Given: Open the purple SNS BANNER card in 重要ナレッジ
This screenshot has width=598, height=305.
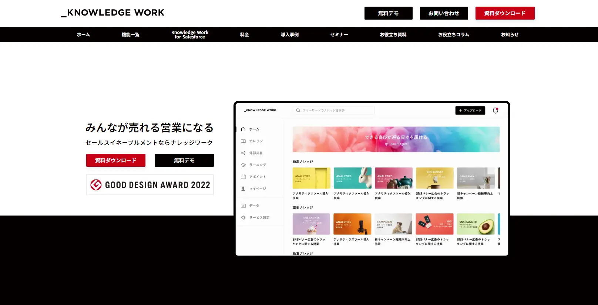Looking at the screenshot, I should coord(311,224).
